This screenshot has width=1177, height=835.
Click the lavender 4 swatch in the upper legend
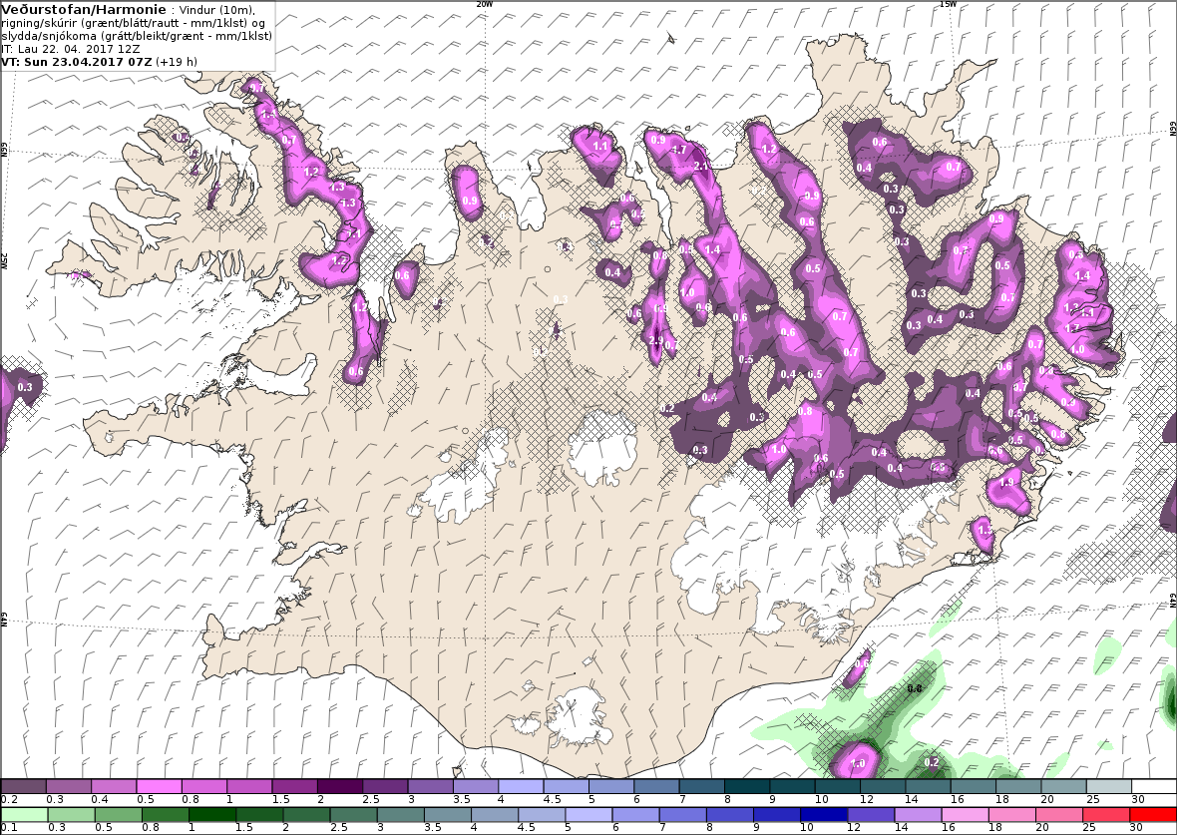(x=521, y=786)
